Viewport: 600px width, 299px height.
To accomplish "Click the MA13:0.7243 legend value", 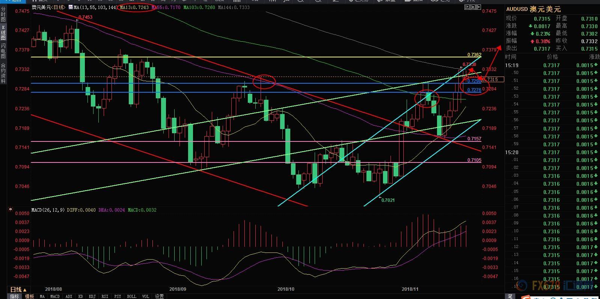I will 134,7.
